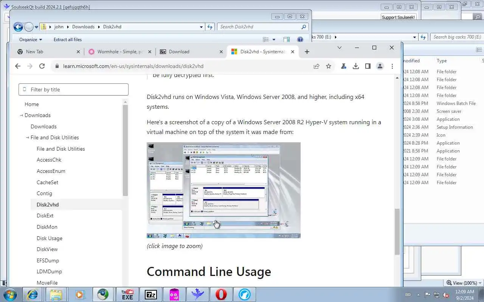The height and width of the screenshot is (302, 484).
Task: Open the pink app taskbar icon
Action: tap(174, 294)
